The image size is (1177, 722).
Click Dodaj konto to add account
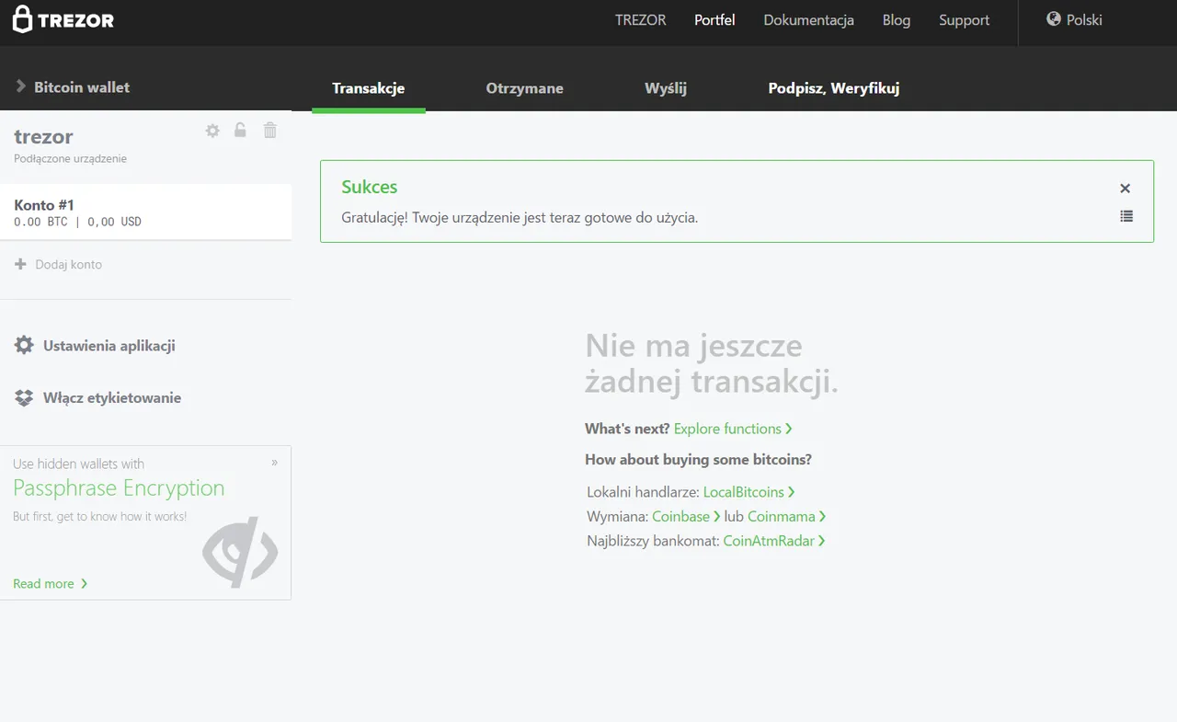coord(59,264)
